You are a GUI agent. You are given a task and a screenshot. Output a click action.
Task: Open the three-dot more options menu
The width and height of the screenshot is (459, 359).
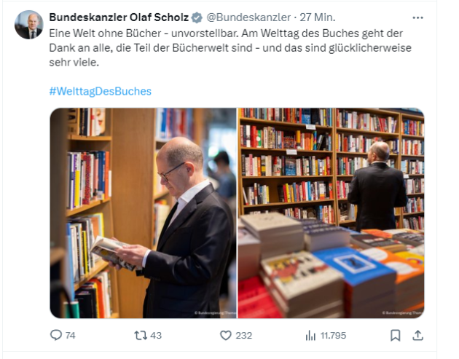point(417,18)
